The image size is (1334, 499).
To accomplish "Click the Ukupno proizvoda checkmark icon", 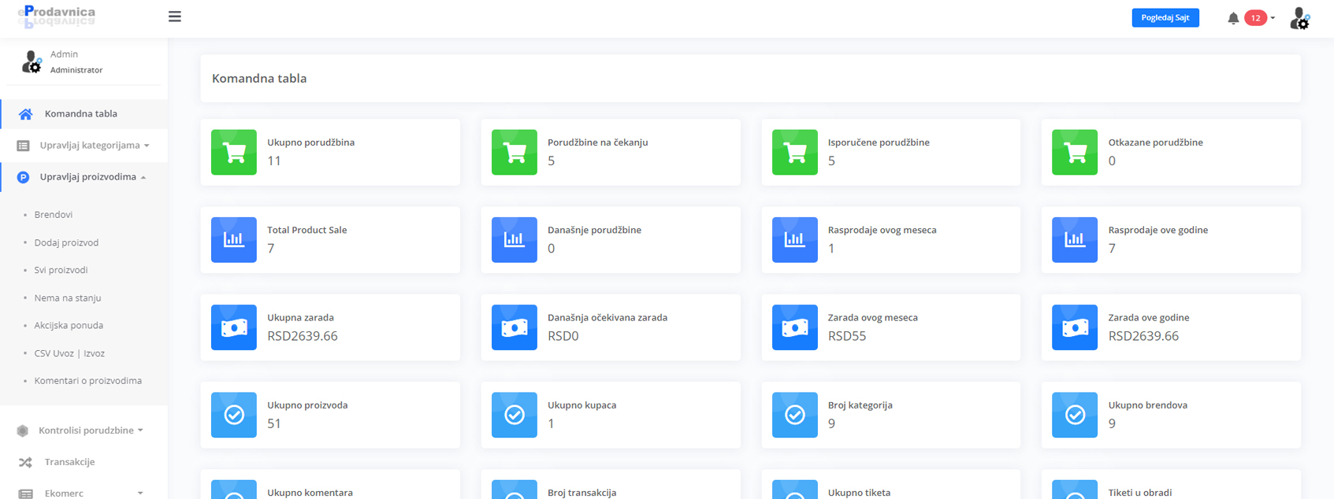I will point(234,415).
